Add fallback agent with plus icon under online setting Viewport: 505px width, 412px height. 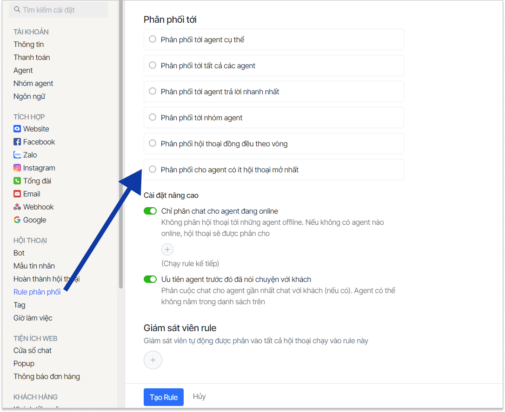pyautogui.click(x=167, y=249)
